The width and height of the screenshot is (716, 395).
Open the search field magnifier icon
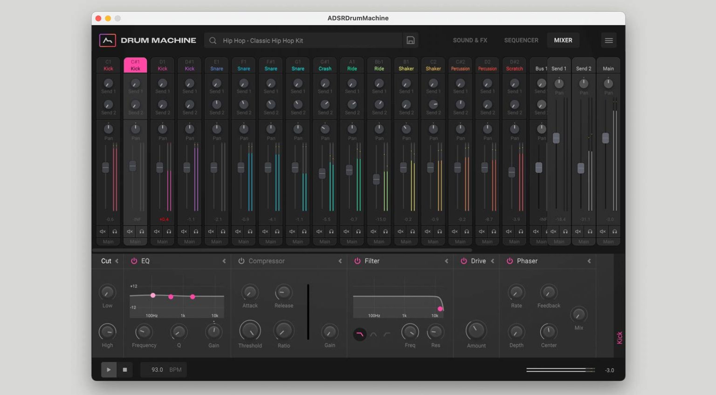213,41
